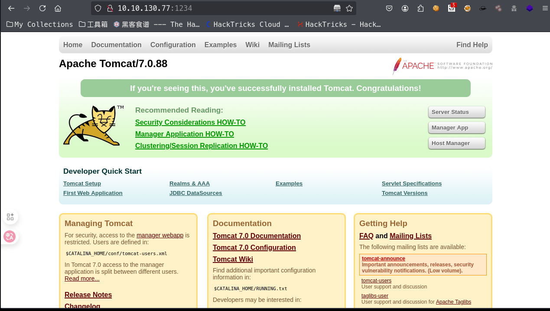Click the Host Manager button
The image size is (550, 311).
[456, 143]
